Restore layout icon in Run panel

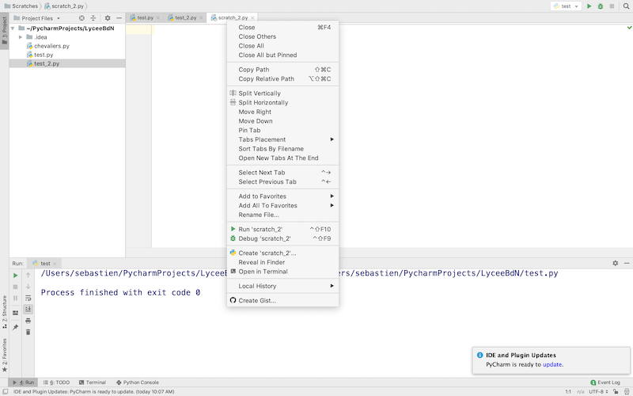point(15,312)
